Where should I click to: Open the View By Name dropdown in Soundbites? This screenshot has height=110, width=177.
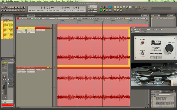point(164,94)
